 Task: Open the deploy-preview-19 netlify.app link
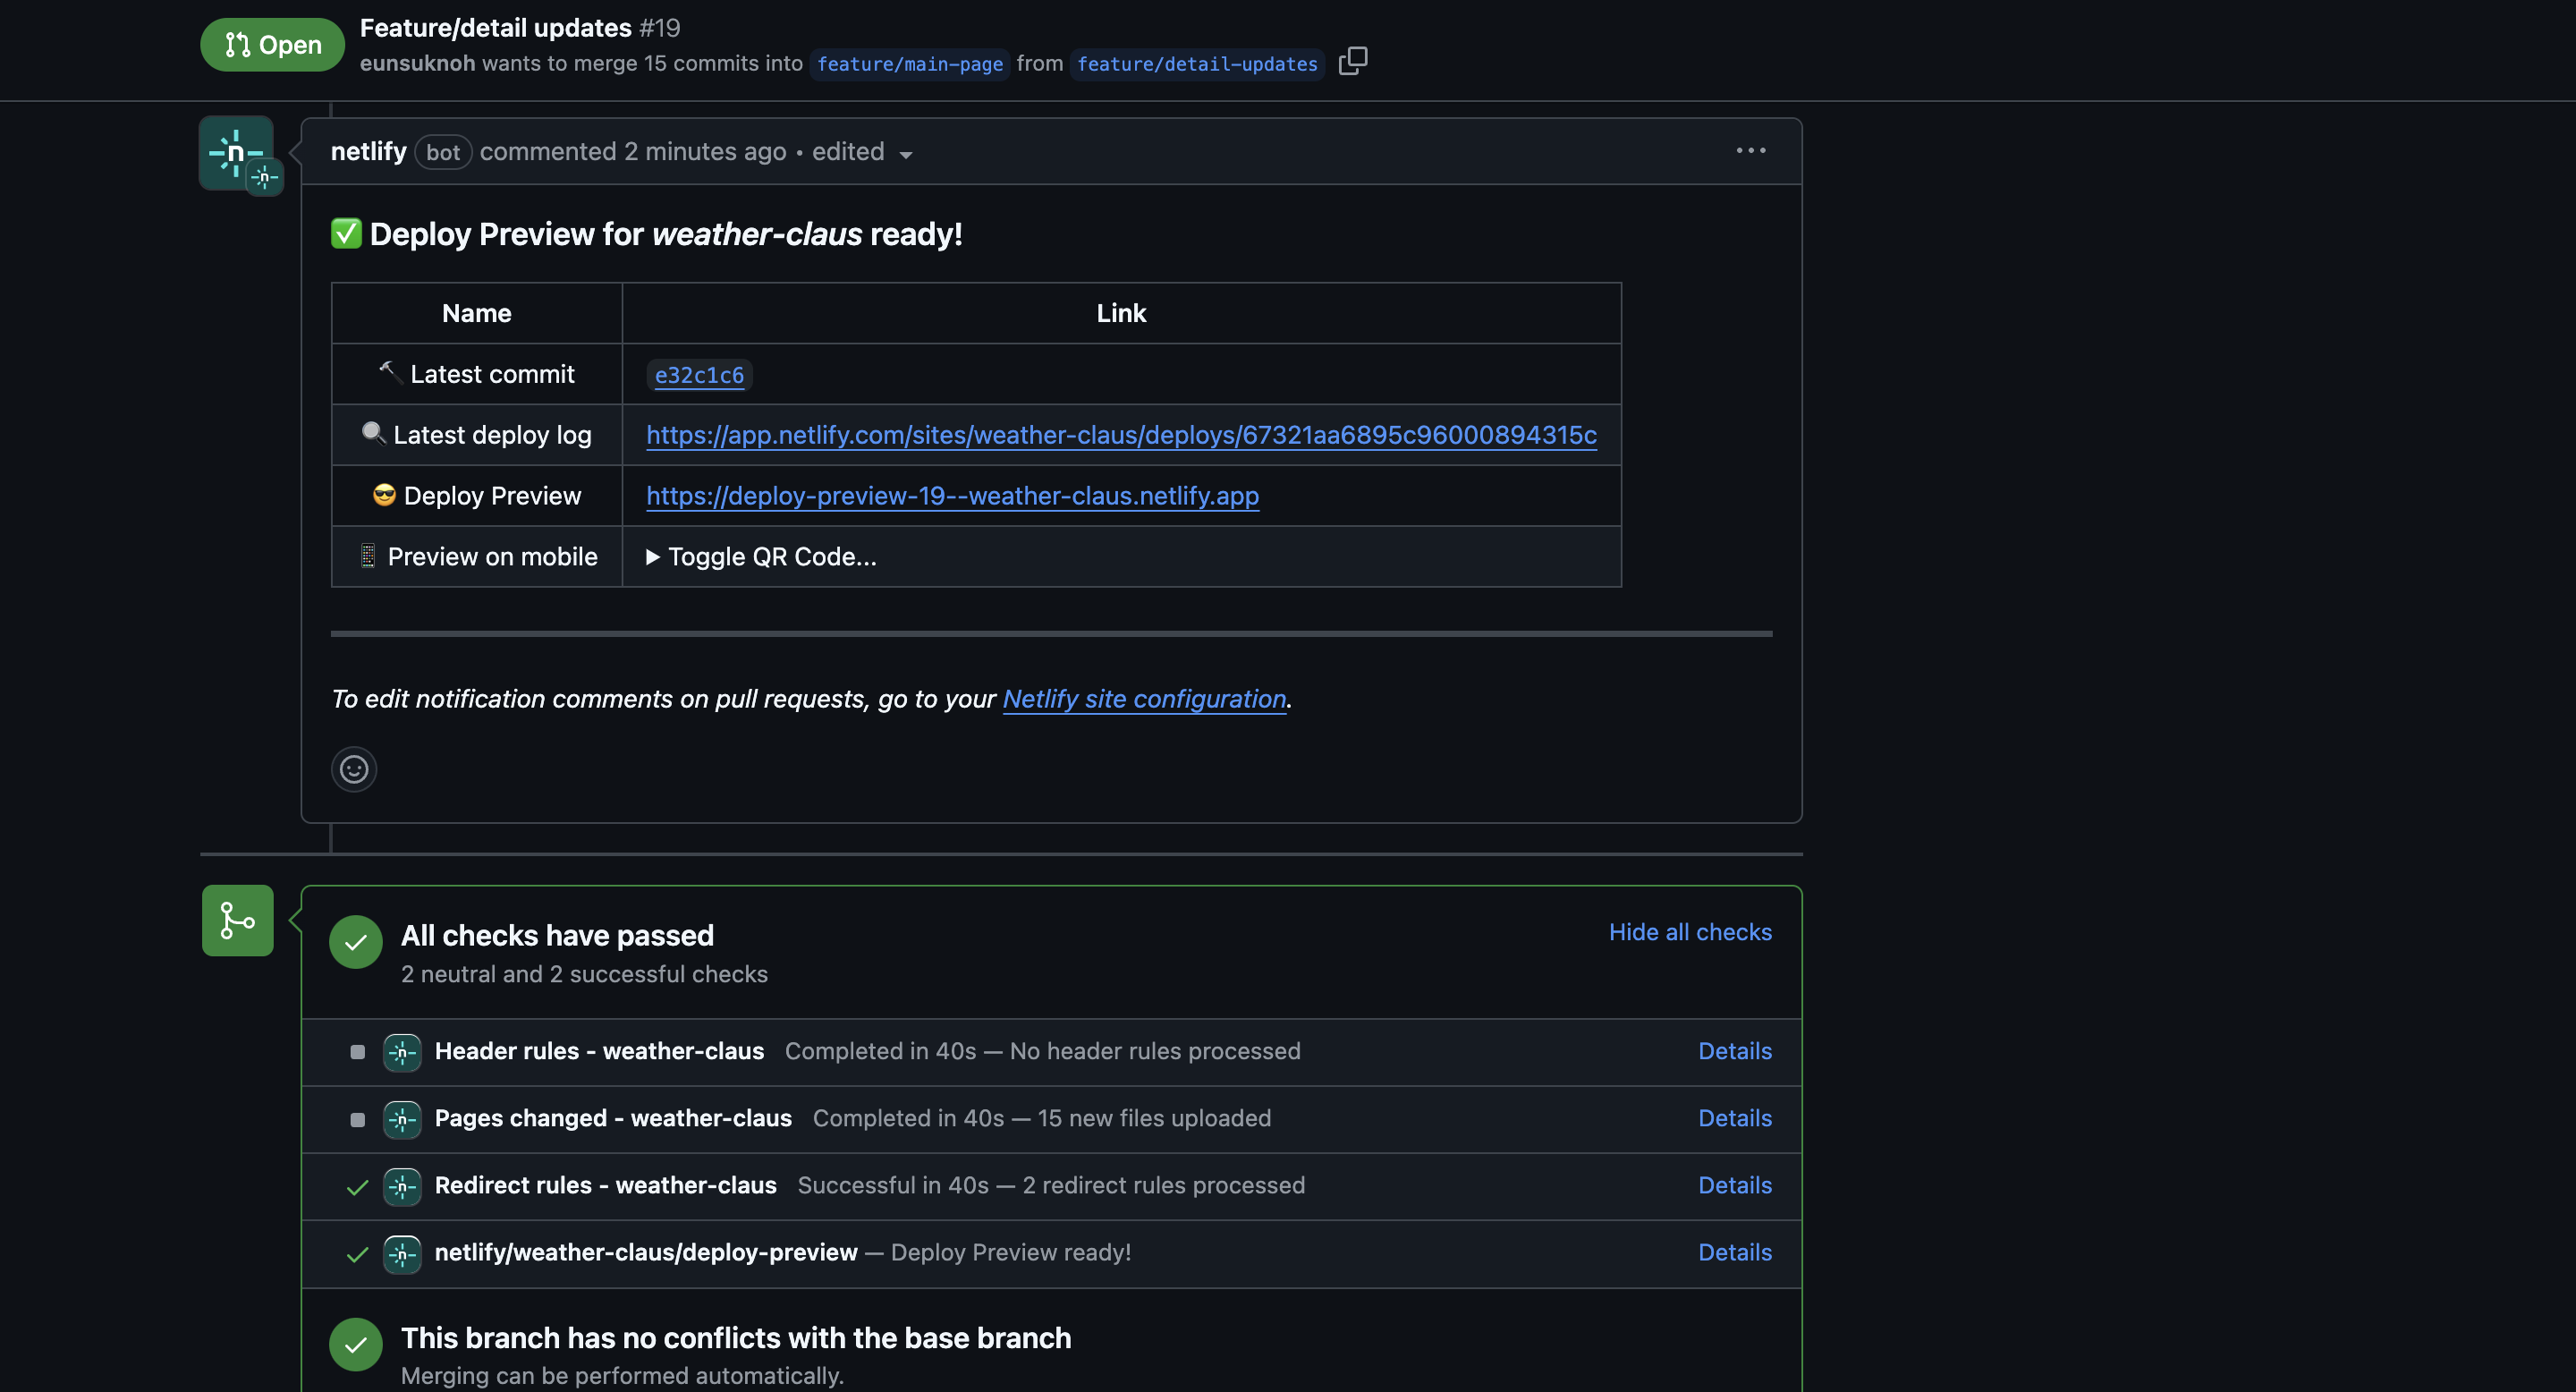[952, 496]
